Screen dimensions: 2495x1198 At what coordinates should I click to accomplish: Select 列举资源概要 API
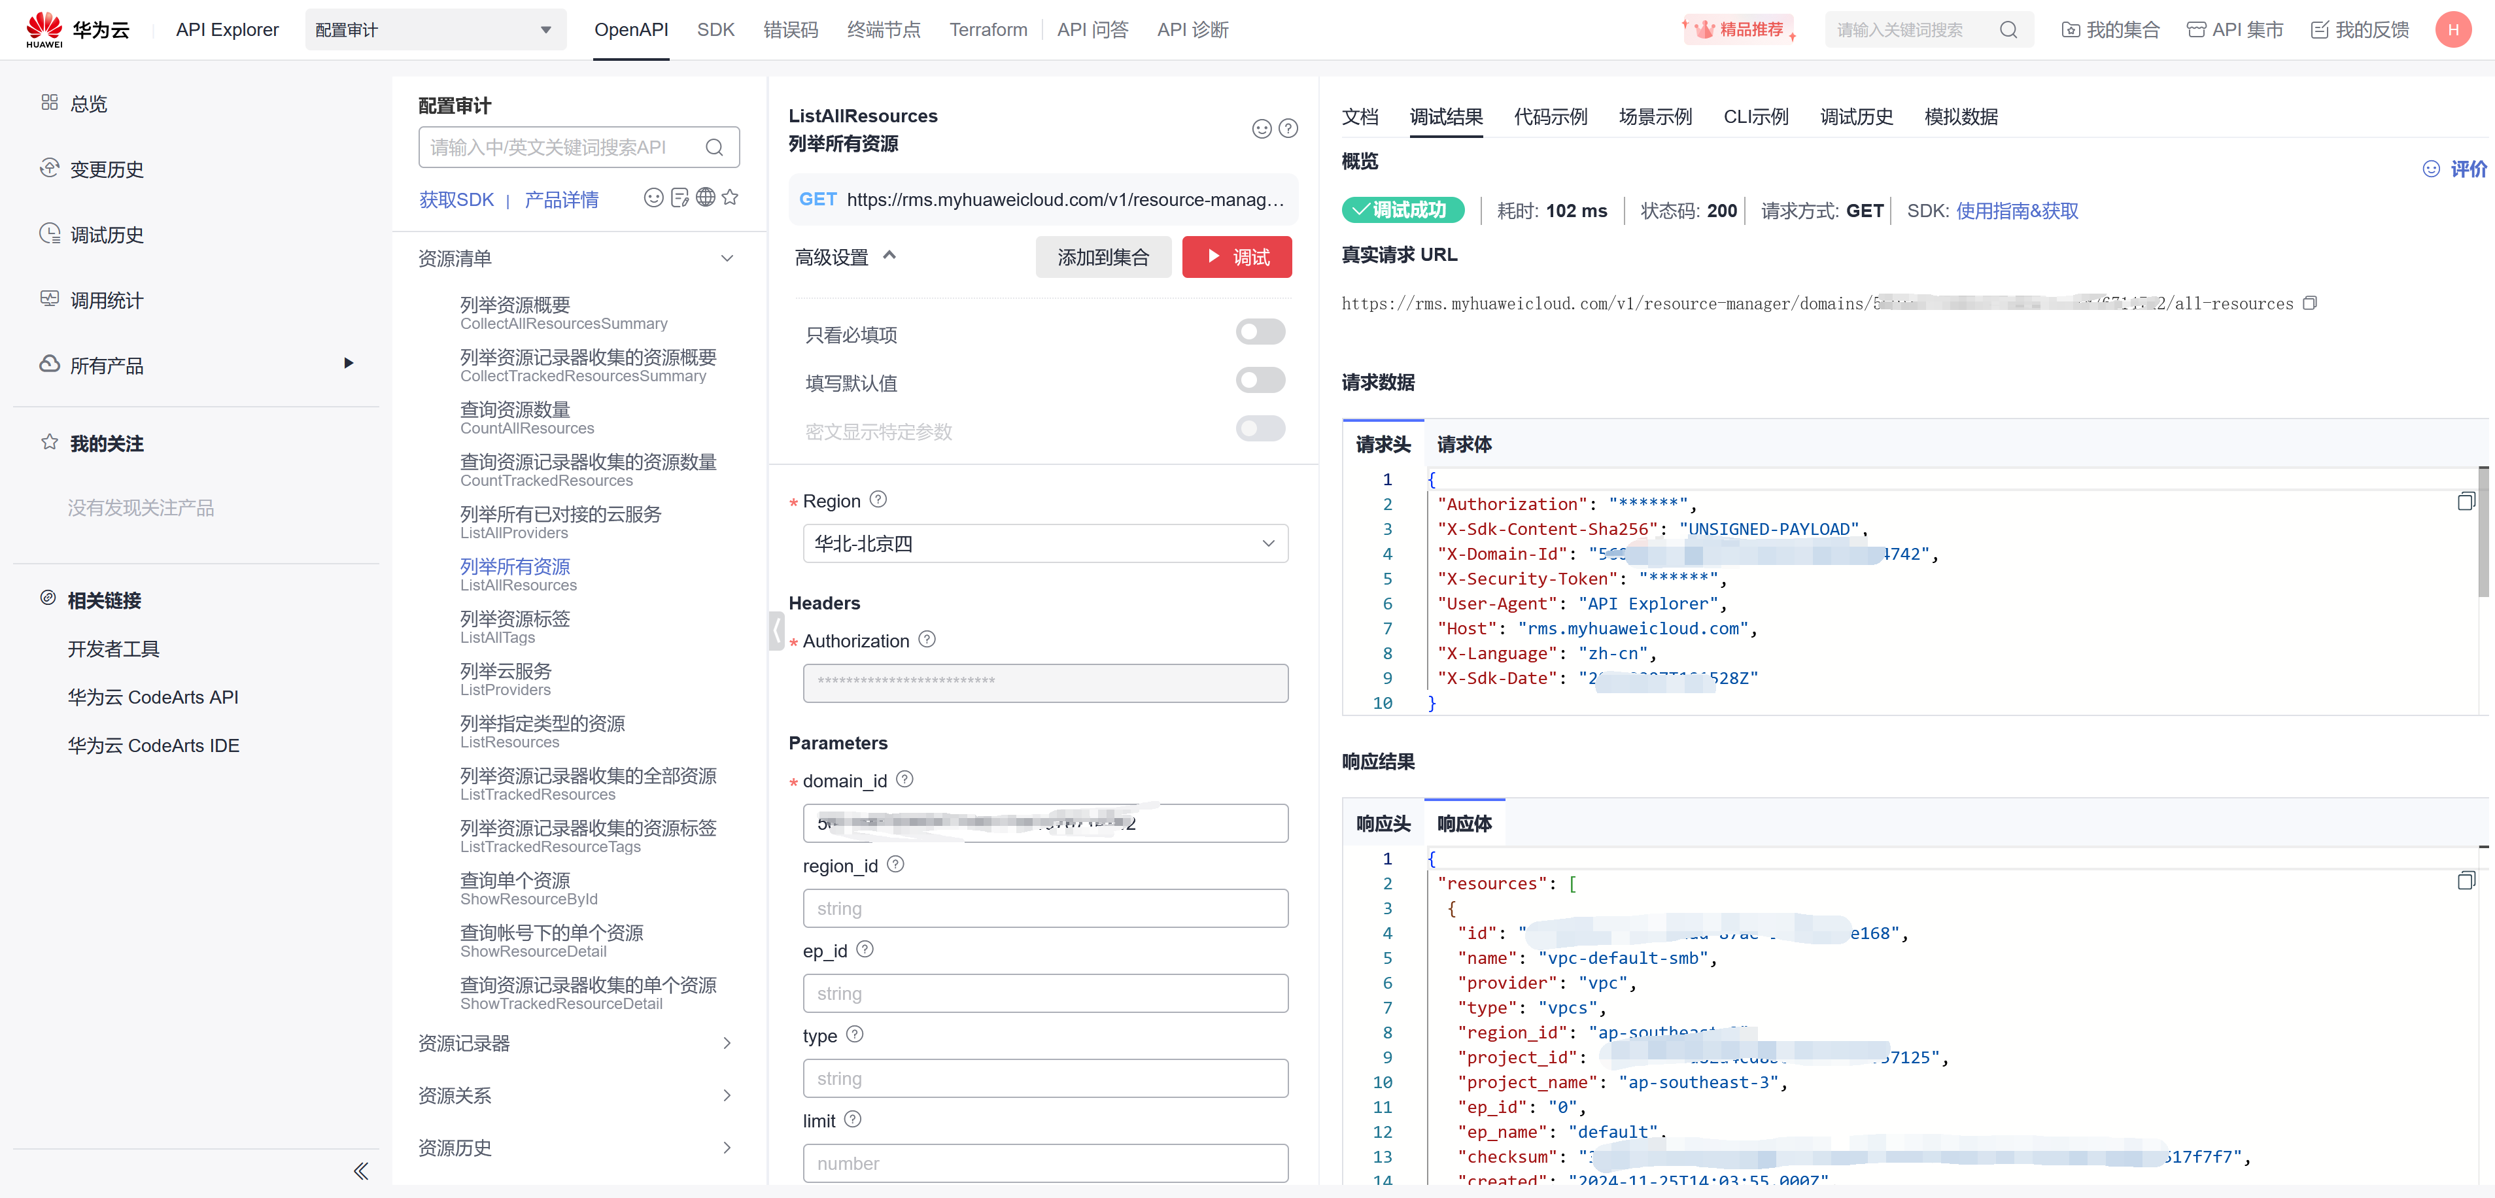click(564, 313)
